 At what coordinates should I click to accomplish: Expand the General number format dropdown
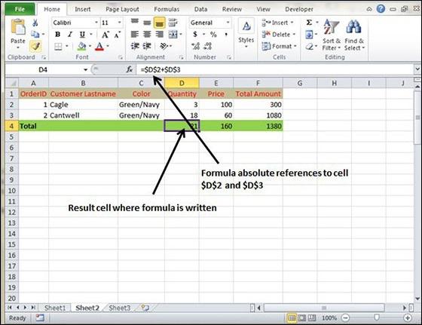tap(228, 23)
